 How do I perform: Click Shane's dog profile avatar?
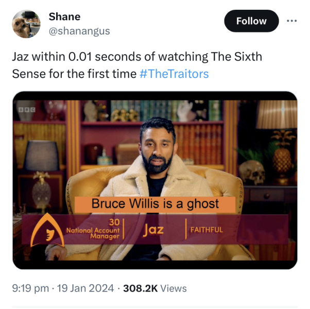[x=26, y=24]
